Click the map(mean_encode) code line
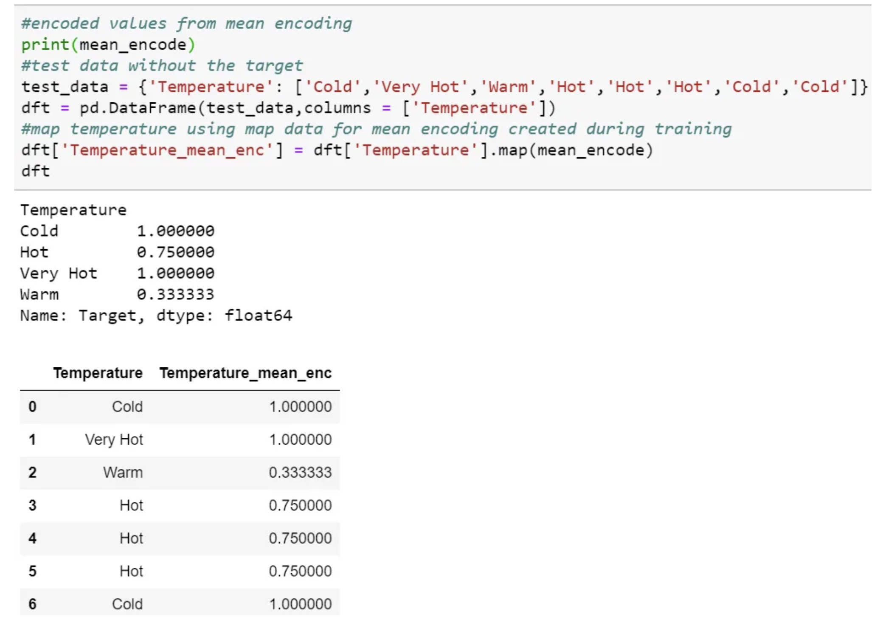The image size is (872, 620). (337, 150)
